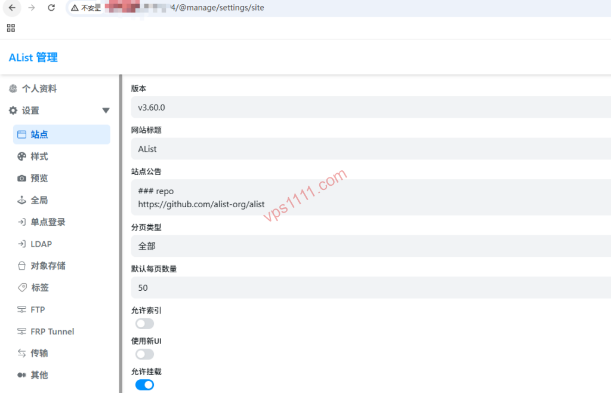Reload the page with the refresh icon

coord(51,7)
